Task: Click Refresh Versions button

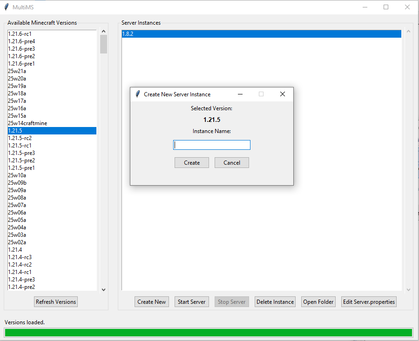Action: point(56,302)
